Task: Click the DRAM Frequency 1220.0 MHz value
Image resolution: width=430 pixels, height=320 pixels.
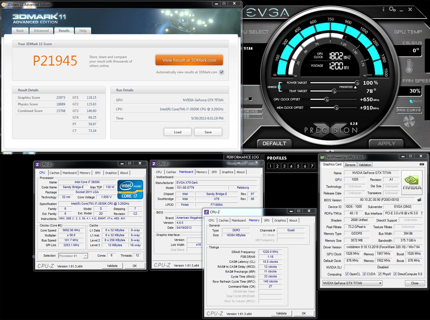Action: [270, 252]
